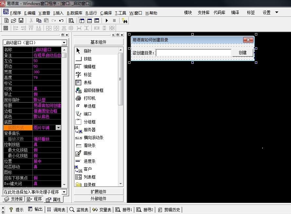Viewport: 291px width, 214px height.
Task: Collapse the 基本组件 section header
Action: 99,42
